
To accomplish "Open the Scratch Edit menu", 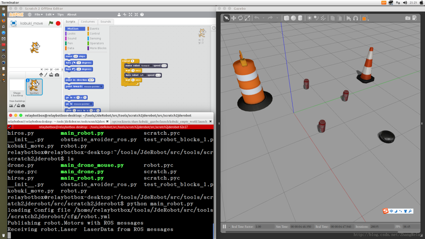I will tap(50, 15).
